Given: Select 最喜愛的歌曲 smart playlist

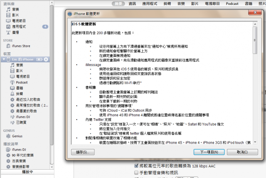Looking at the screenshot, I should tap(27, 111).
